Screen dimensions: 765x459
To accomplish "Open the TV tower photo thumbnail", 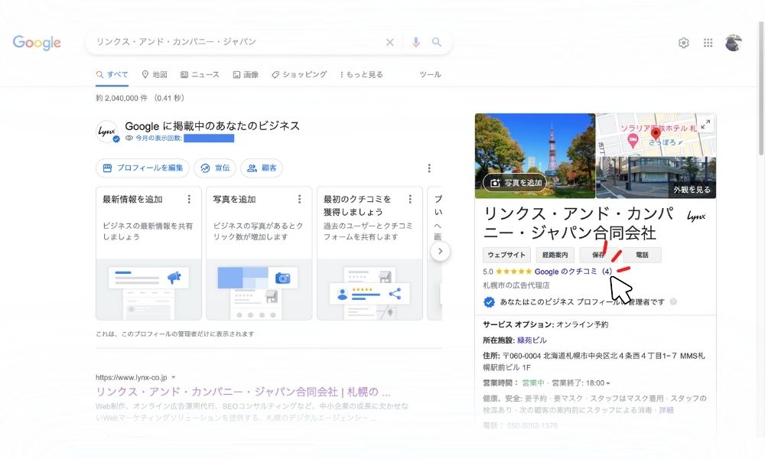I will pos(535,156).
